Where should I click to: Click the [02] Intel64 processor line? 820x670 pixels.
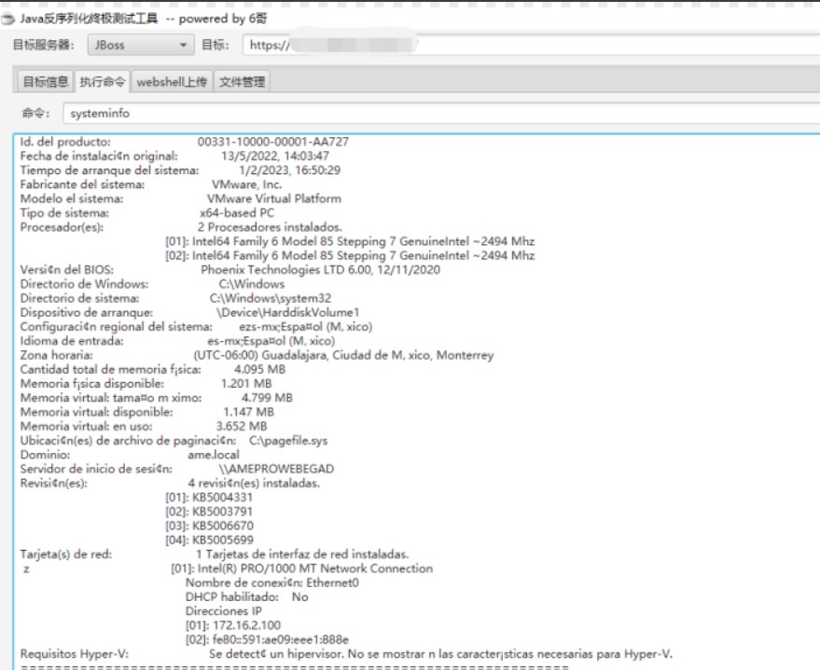(350, 255)
